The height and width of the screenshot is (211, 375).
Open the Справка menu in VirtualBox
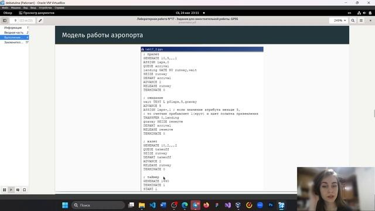pos(59,8)
